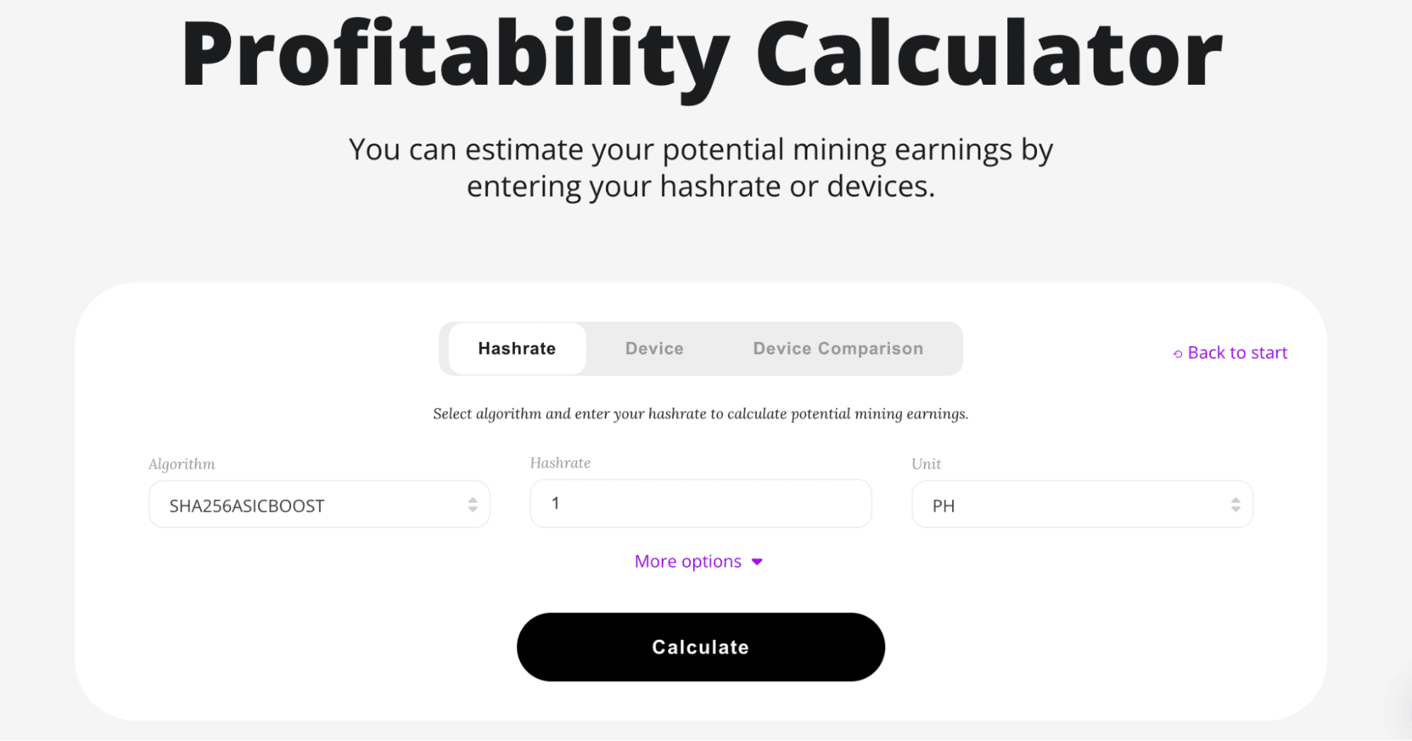
Task: Select SHA256ASICBOOST in the Algorithm selector
Action: tap(319, 504)
